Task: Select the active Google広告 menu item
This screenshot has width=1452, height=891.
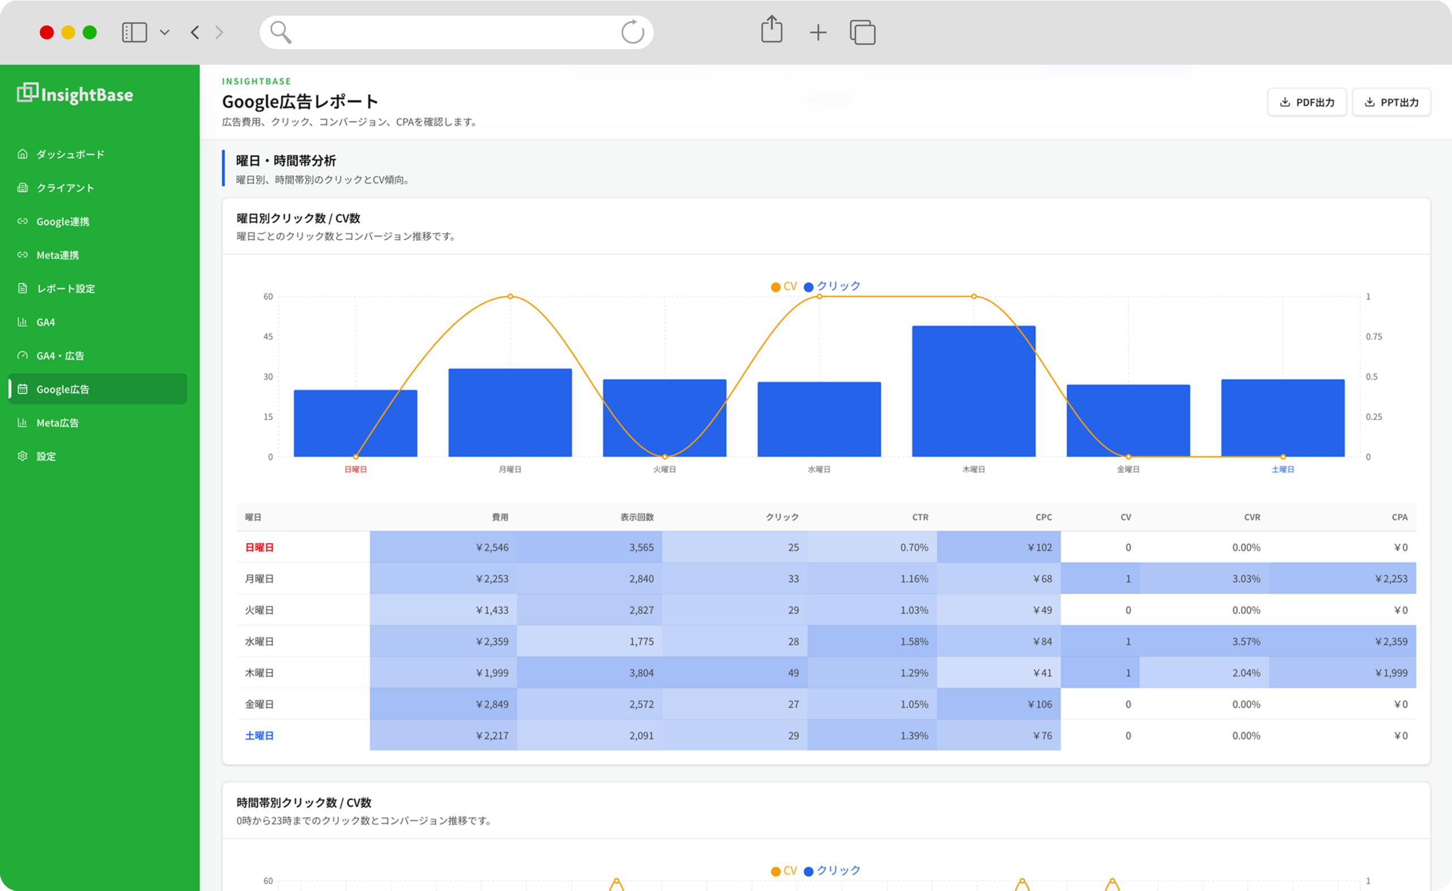Action: [97, 389]
